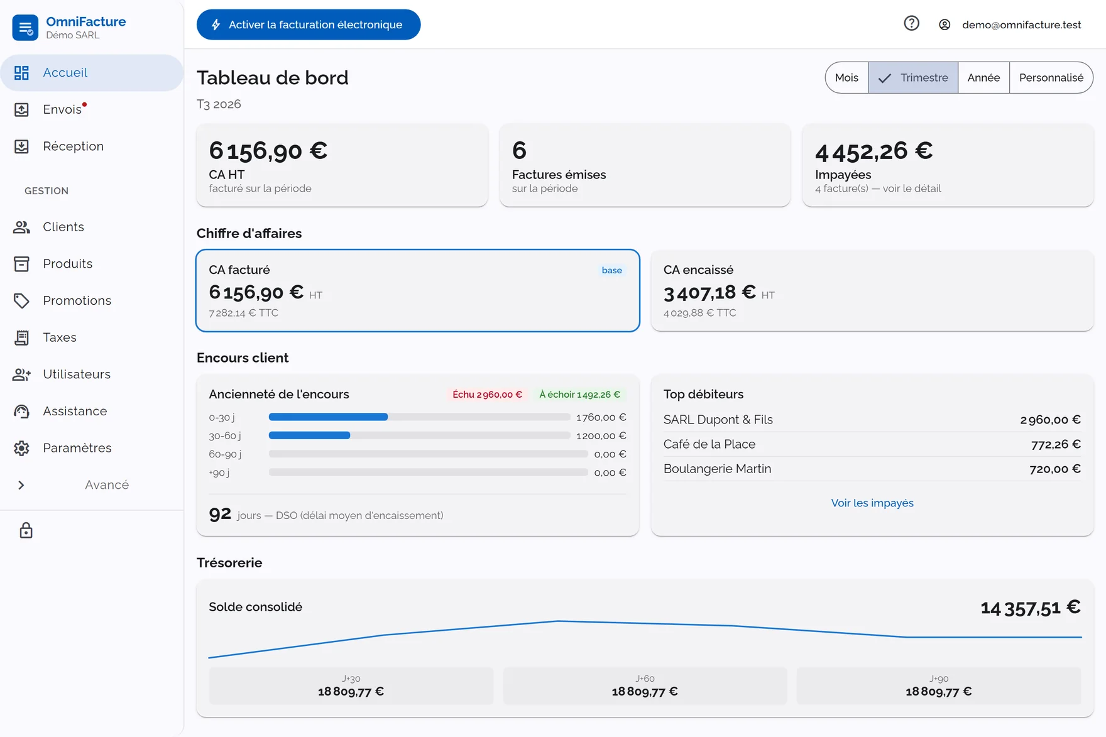The height and width of the screenshot is (737, 1106).
Task: Click the 0-30 j aging bar
Action: [419, 417]
